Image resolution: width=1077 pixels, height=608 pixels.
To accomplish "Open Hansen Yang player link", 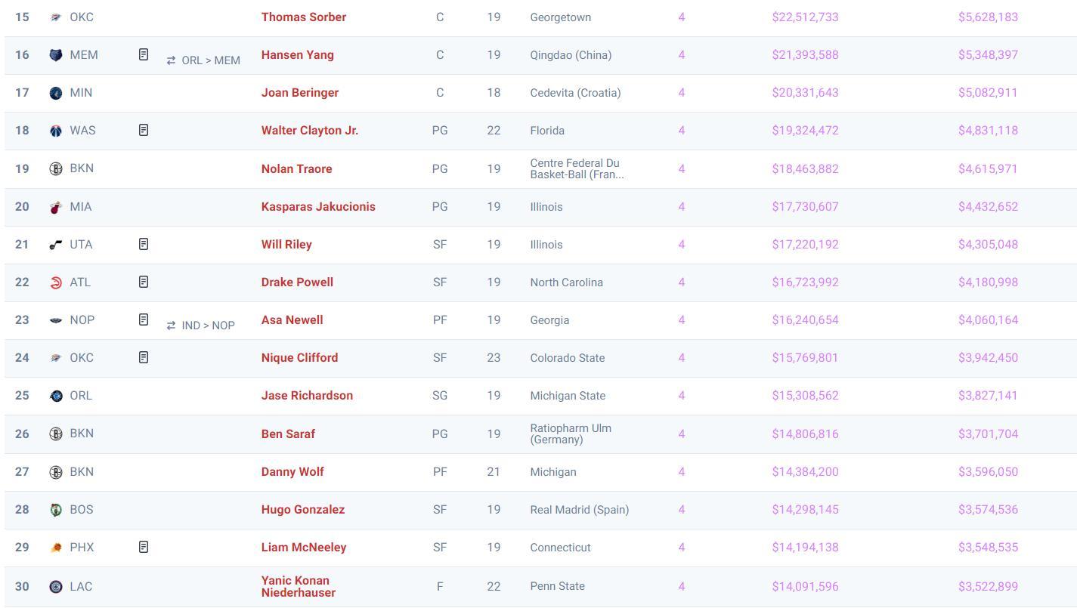I will coord(297,54).
